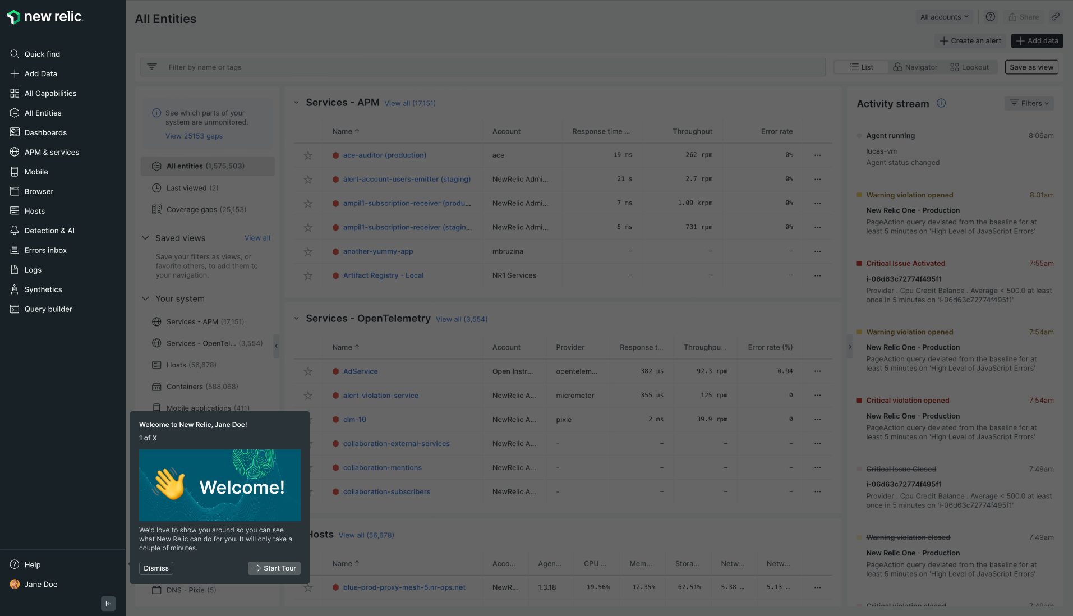Open more options for AdService row

818,371
